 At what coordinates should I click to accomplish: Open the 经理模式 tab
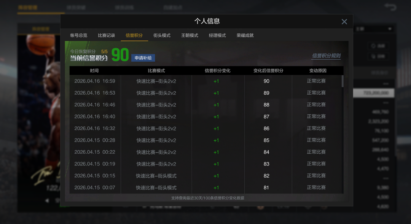click(217, 35)
